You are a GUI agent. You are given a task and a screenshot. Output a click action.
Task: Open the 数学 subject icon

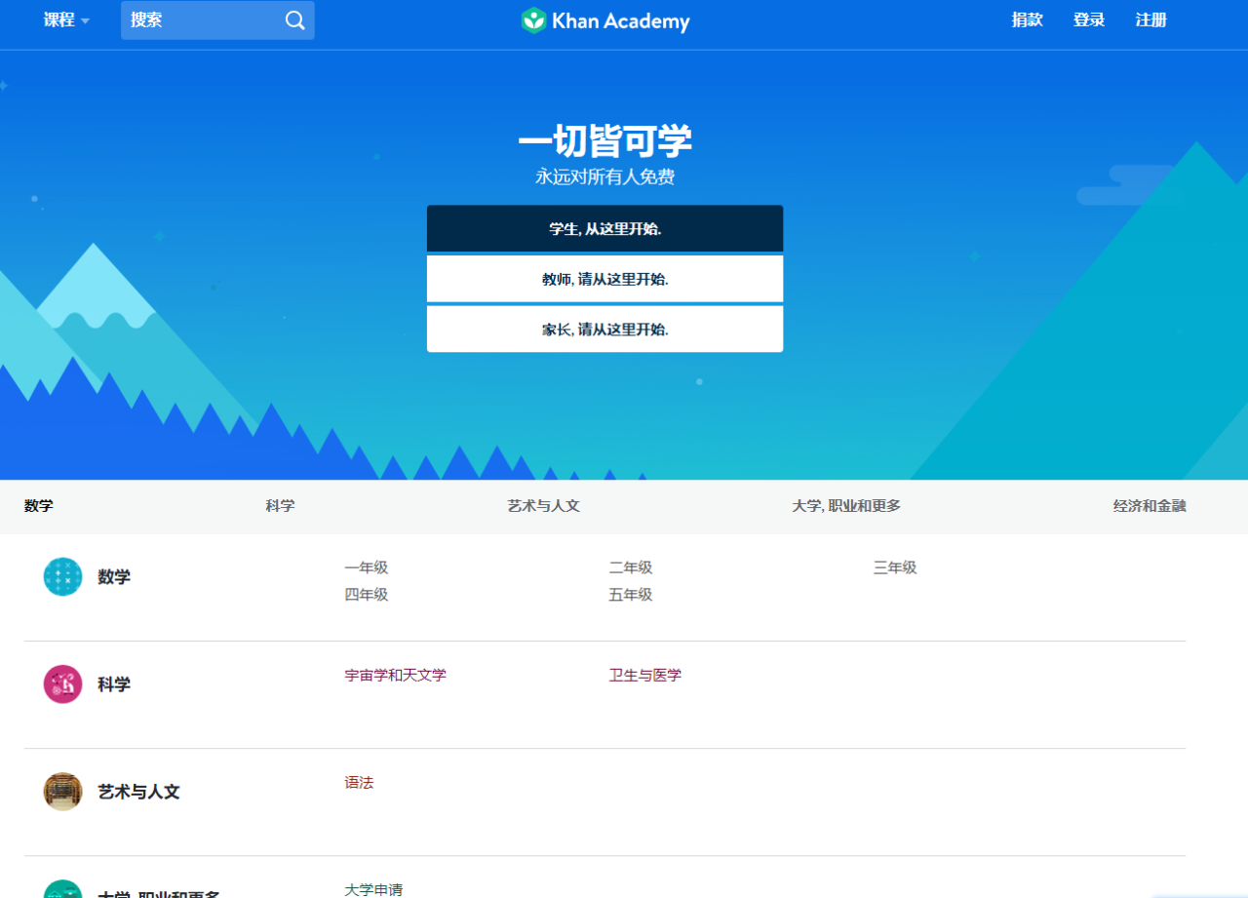(62, 577)
